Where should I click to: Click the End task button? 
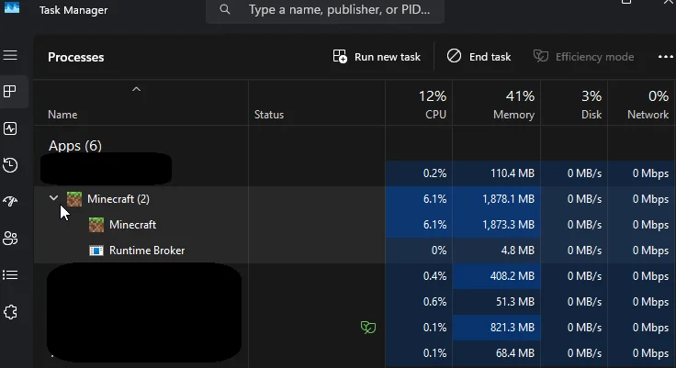click(x=479, y=57)
